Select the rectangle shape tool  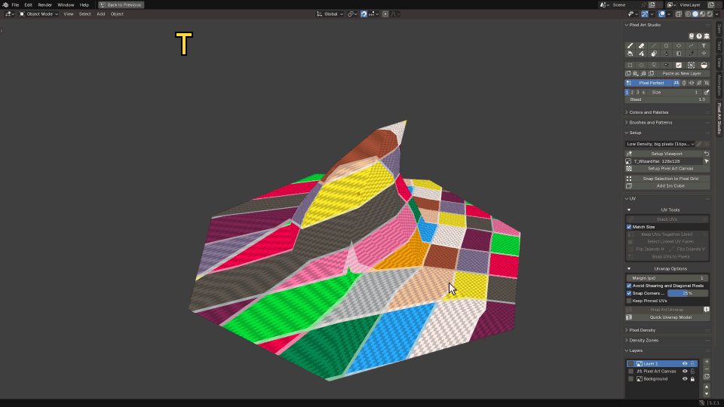coord(666,46)
